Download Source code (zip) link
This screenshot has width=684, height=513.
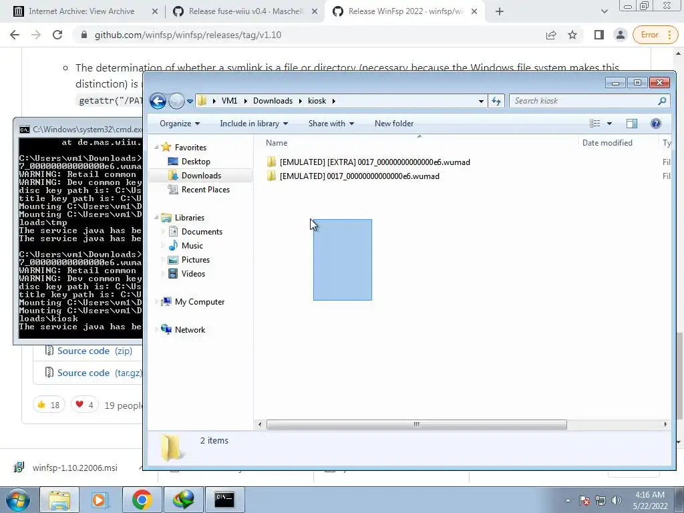95,351
